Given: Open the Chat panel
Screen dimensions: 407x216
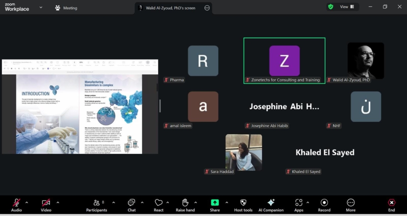Looking at the screenshot, I should coord(132,205).
